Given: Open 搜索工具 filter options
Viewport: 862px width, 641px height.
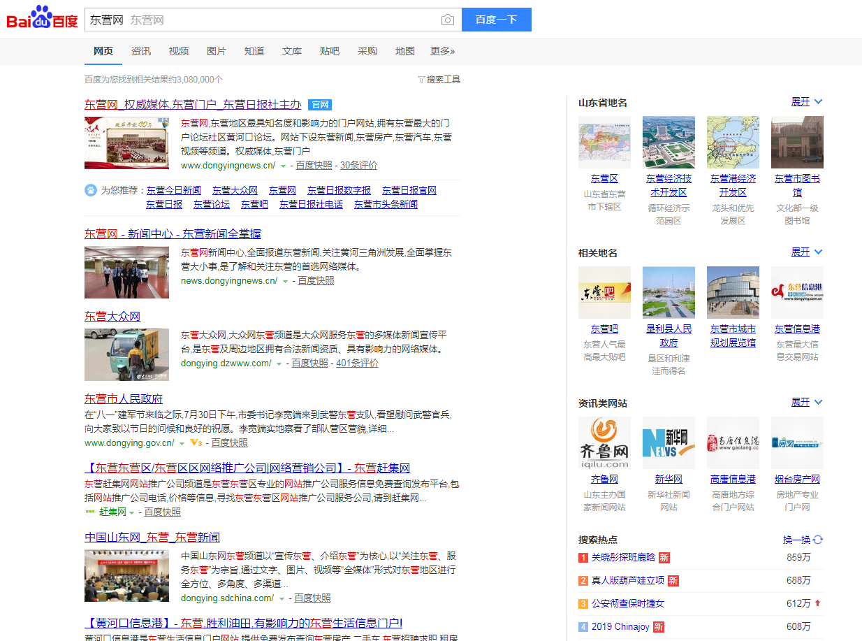Looking at the screenshot, I should [x=439, y=80].
